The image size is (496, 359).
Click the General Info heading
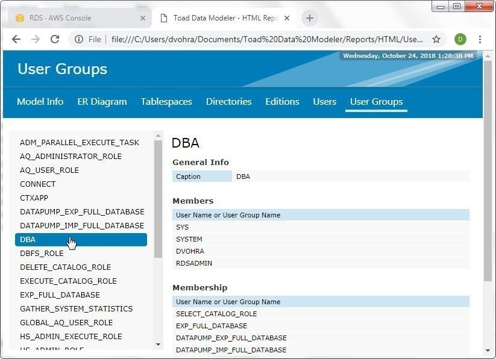point(201,162)
